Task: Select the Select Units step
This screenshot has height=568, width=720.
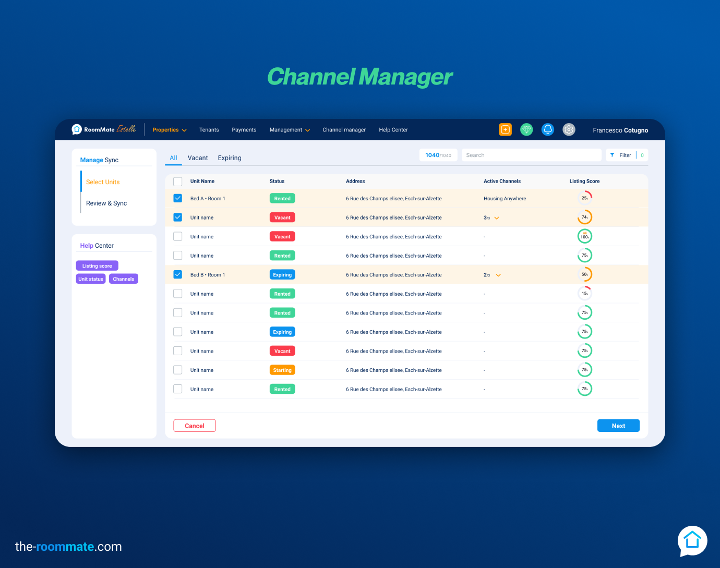Action: [103, 182]
